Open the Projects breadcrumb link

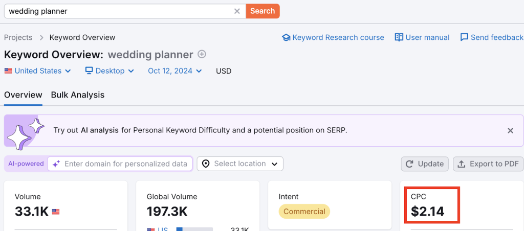point(18,37)
